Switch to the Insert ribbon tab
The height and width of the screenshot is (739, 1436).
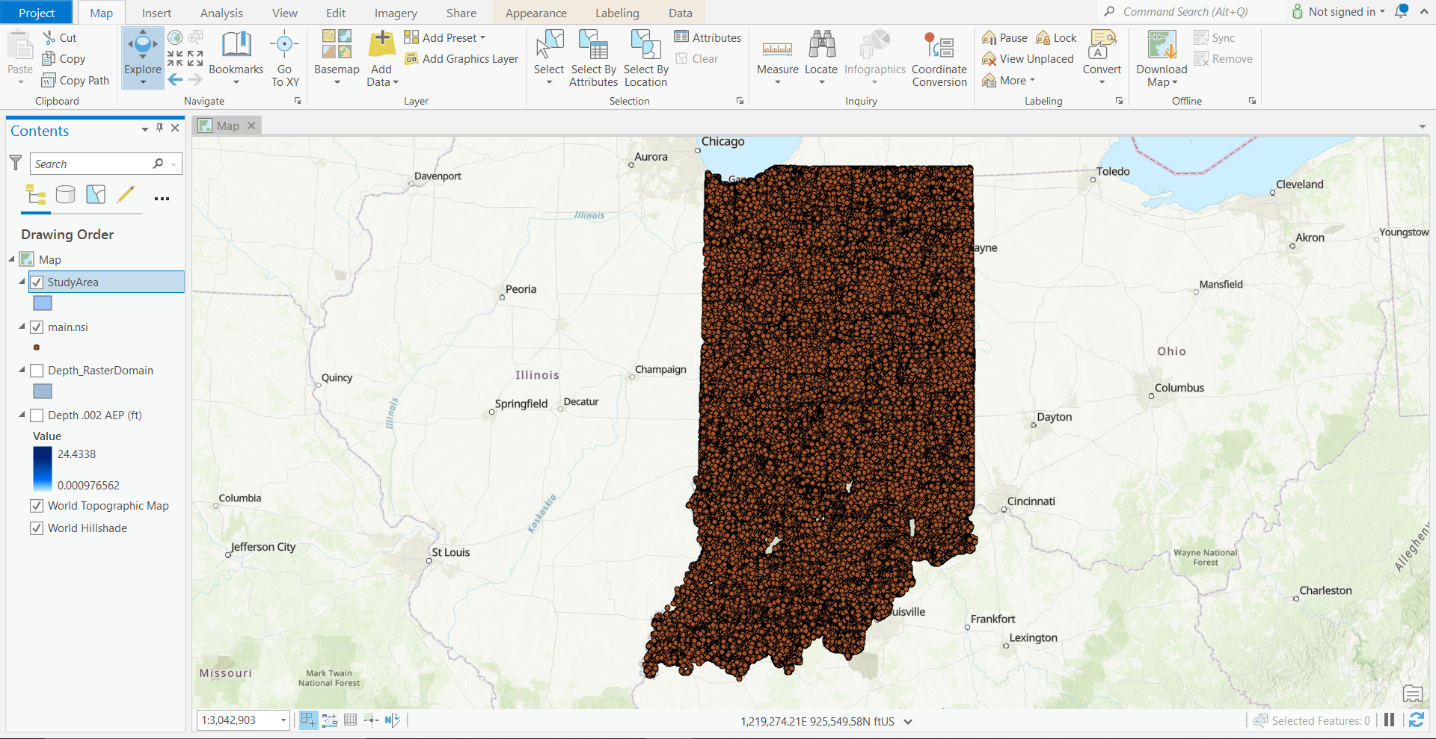[156, 13]
